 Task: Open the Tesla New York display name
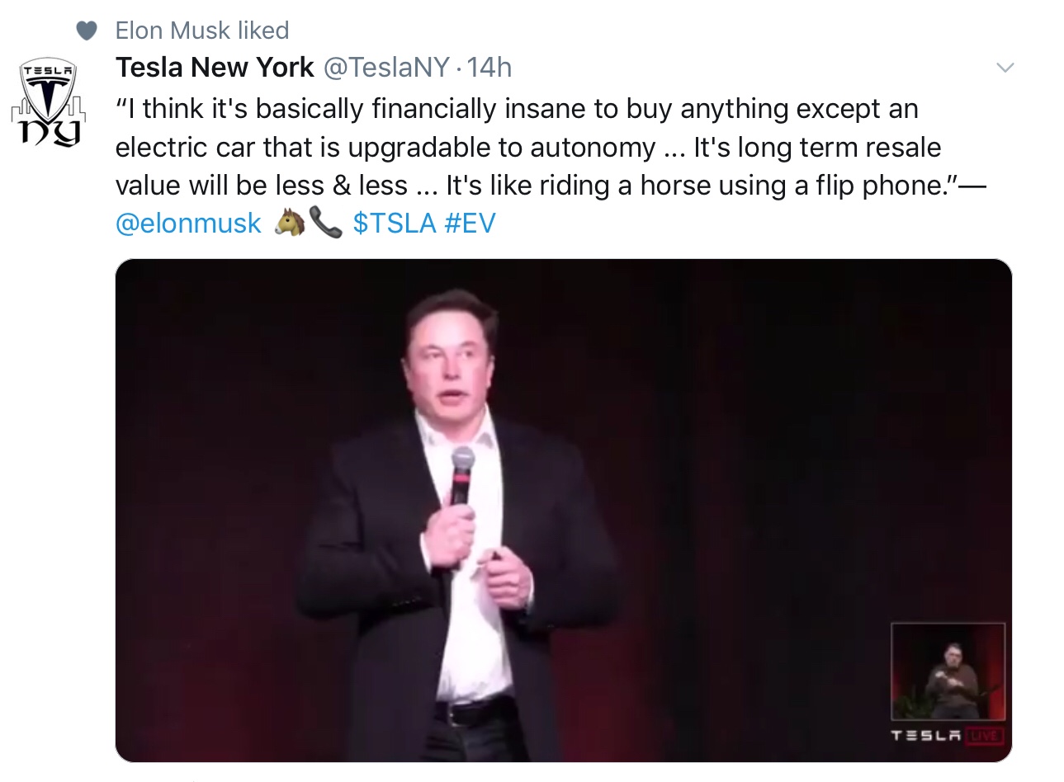point(215,67)
